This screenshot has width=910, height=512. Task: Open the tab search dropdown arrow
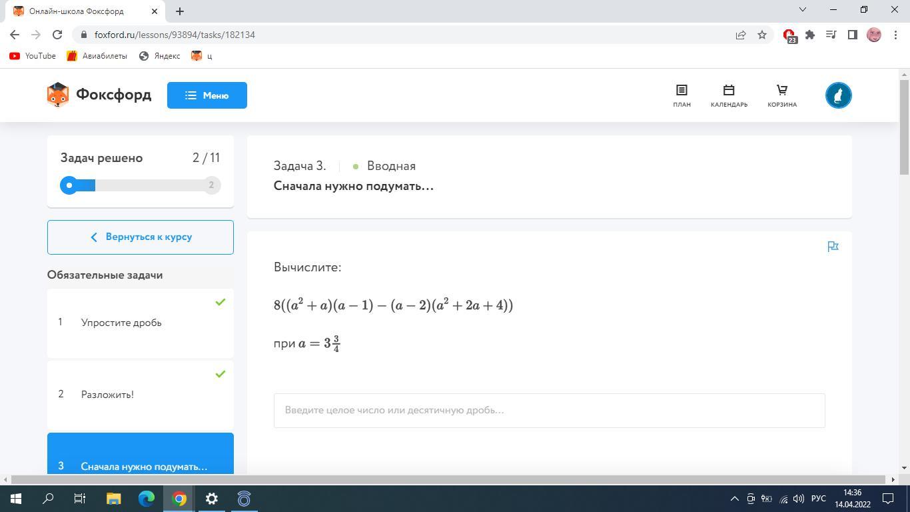tap(803, 9)
